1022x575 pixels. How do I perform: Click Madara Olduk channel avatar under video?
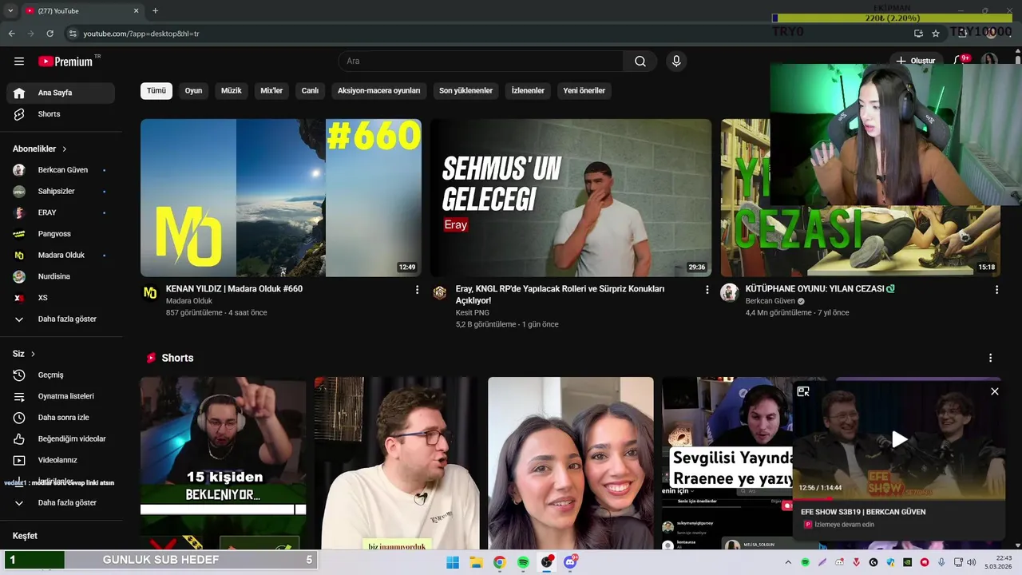pyautogui.click(x=150, y=293)
